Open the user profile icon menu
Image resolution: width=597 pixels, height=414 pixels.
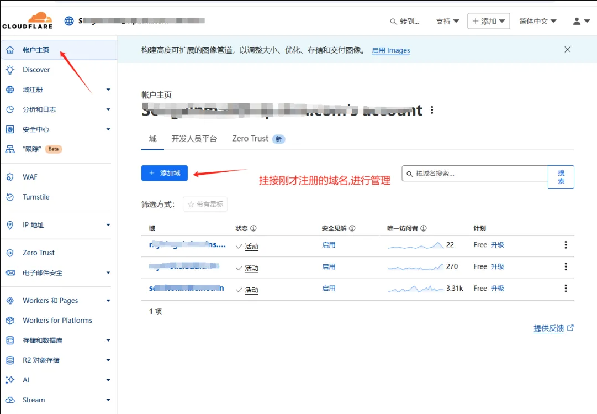tap(582, 22)
